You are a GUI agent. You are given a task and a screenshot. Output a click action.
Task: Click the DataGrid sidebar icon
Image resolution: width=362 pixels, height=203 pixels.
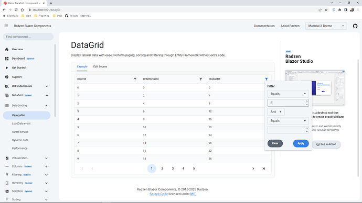pos(7,95)
